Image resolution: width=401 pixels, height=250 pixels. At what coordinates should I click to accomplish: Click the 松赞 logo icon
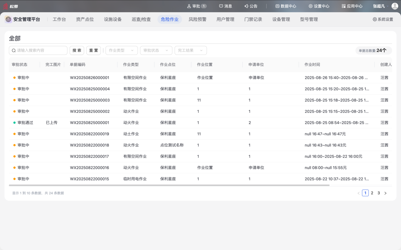coord(6,6)
